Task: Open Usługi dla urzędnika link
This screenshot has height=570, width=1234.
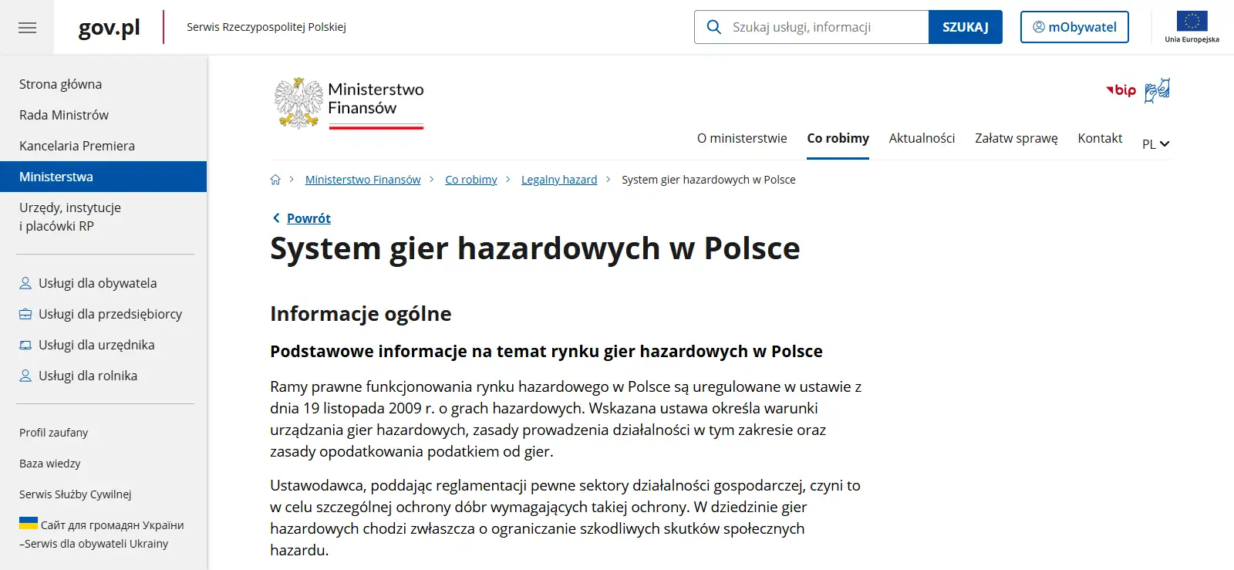Action: point(96,345)
